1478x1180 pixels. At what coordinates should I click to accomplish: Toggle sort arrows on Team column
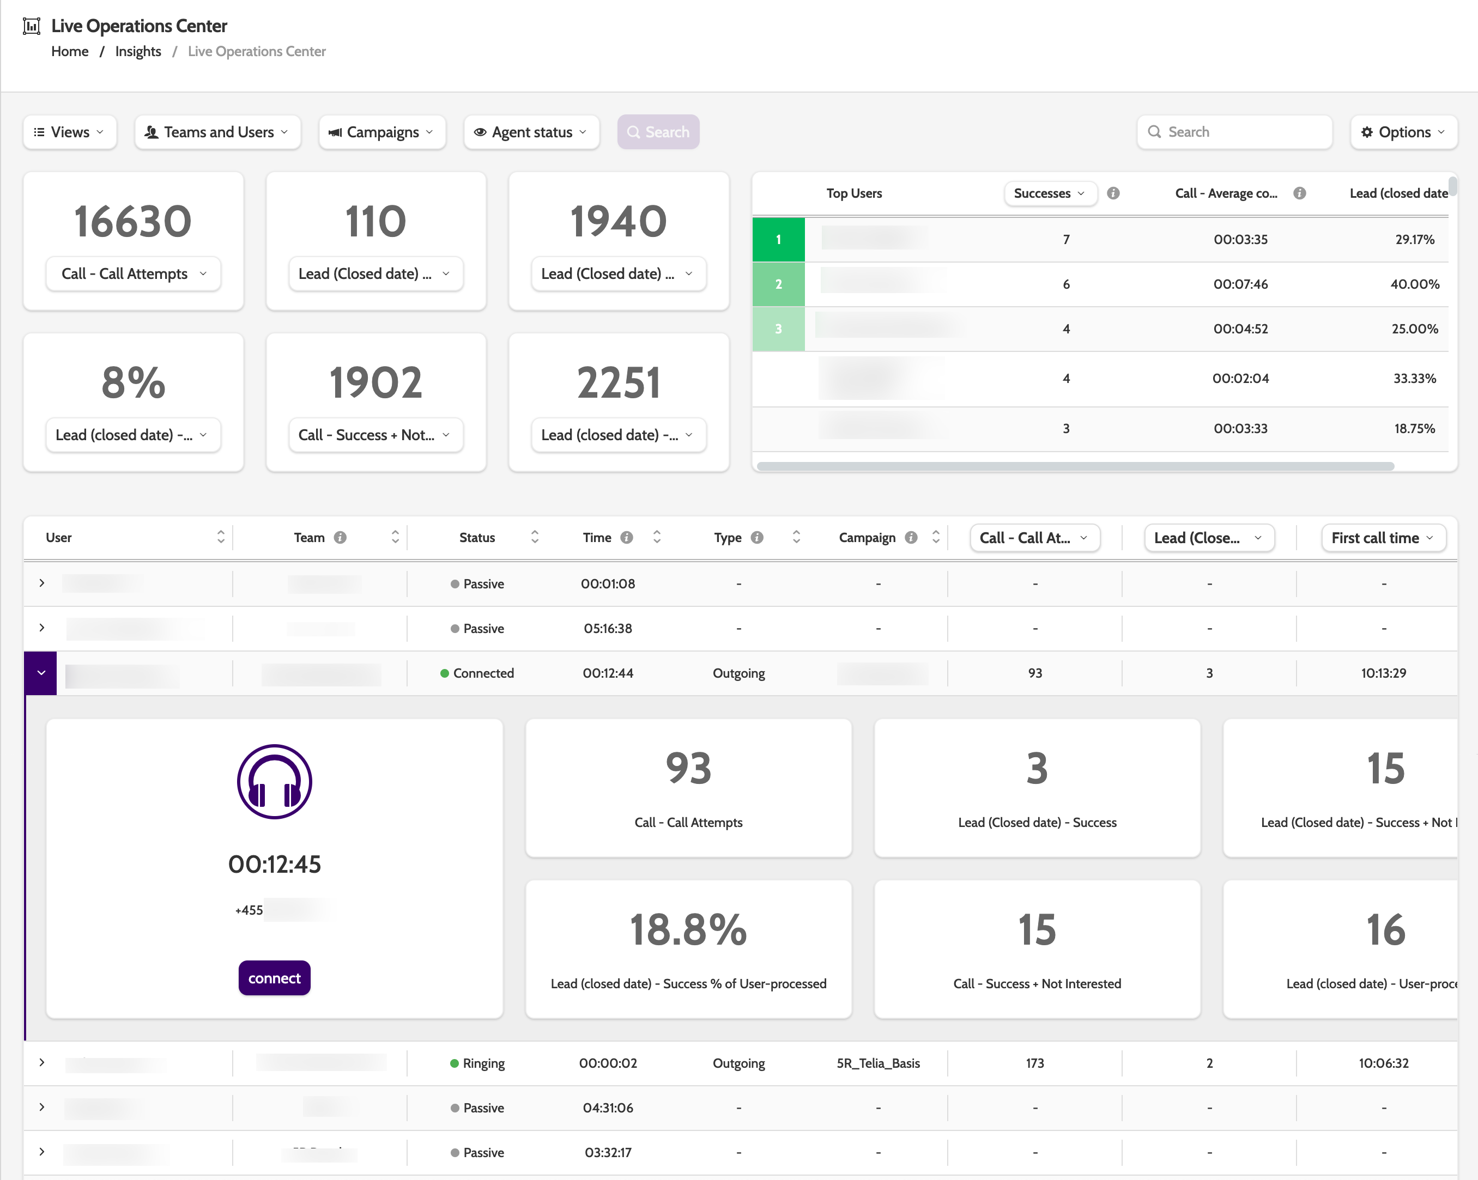(x=395, y=537)
